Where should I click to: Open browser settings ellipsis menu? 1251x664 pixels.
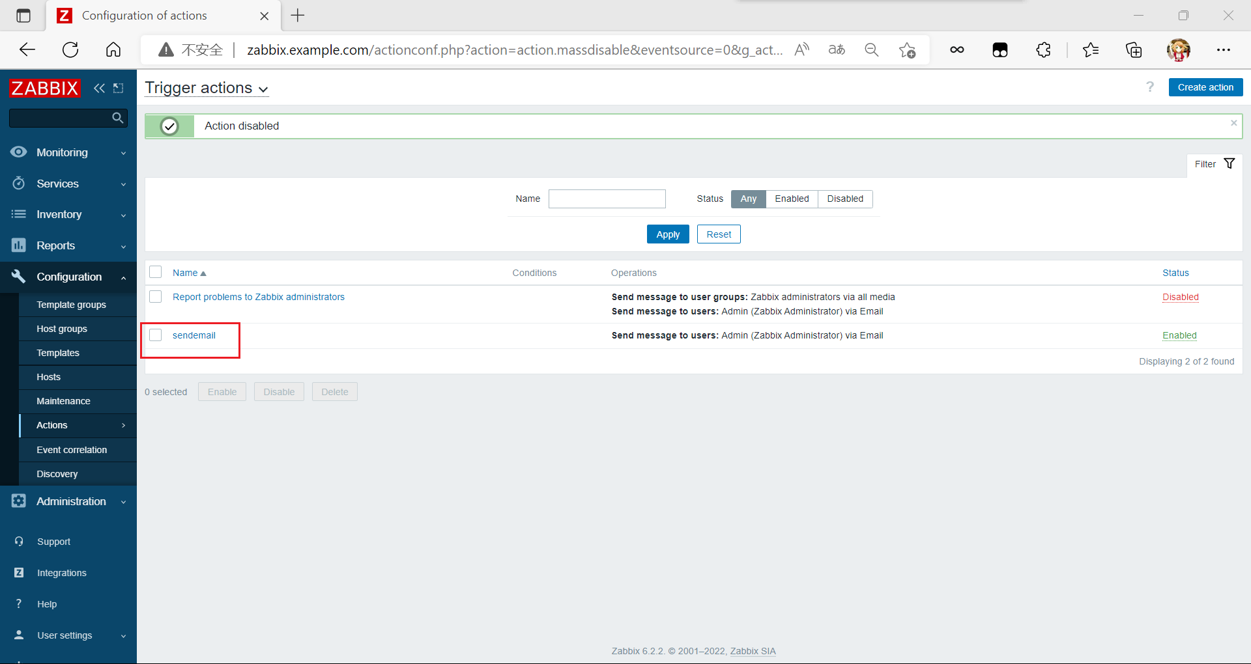pos(1224,49)
